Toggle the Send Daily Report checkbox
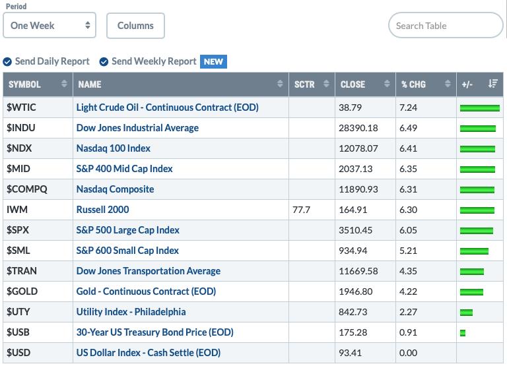 tap(7, 61)
